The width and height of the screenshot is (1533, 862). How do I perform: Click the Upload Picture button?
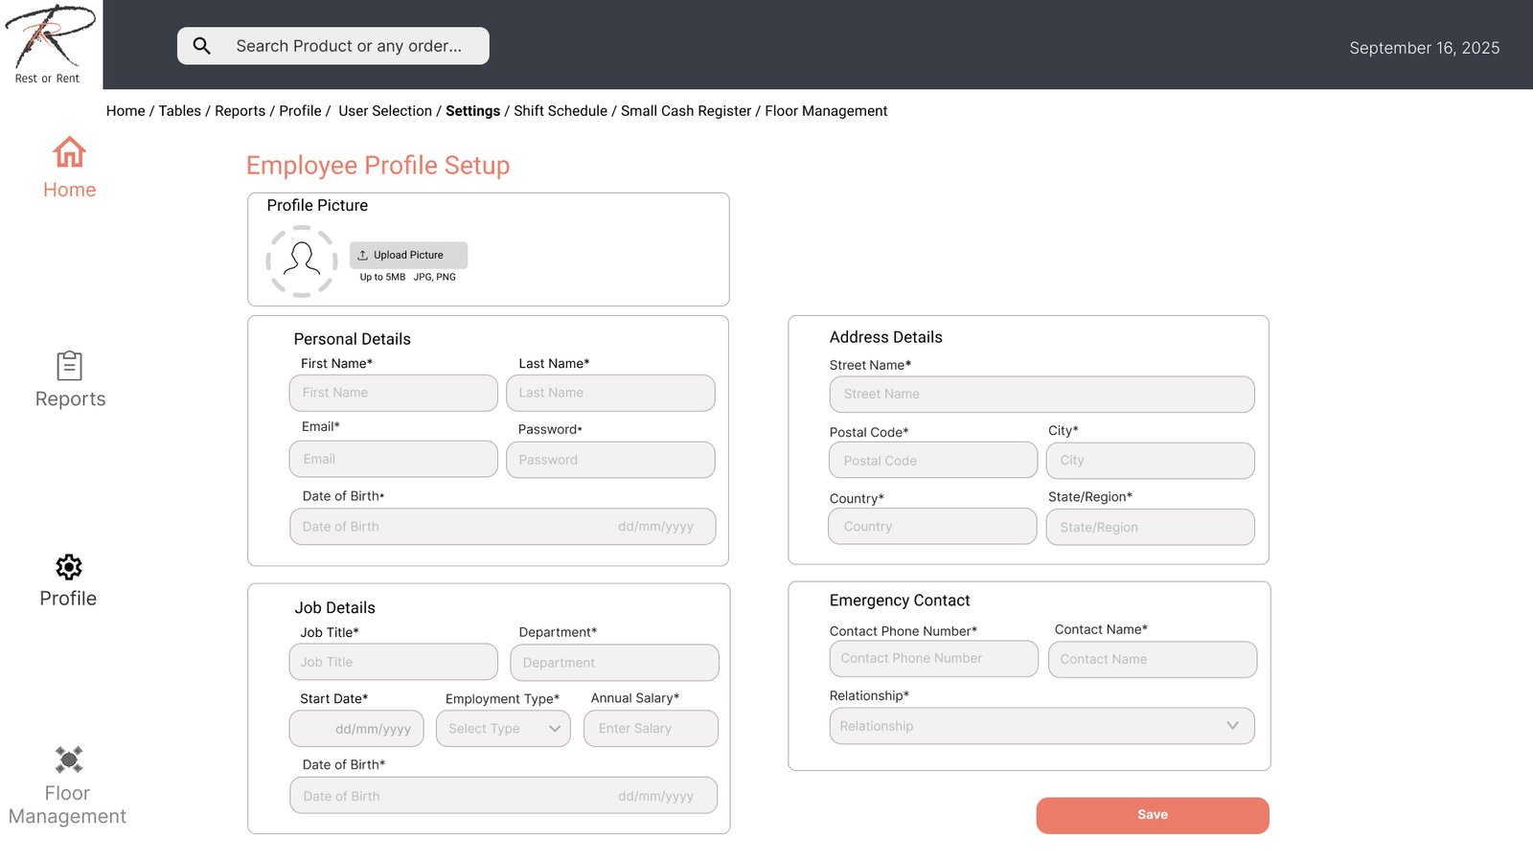click(x=408, y=255)
